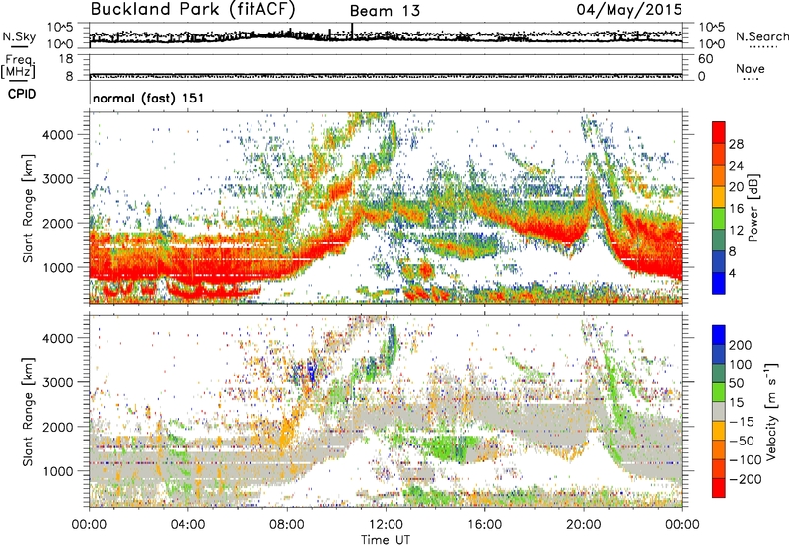Viewport: 789px width, 546px height.
Task: Click the '20:00' time tick label
Action: pos(583,525)
